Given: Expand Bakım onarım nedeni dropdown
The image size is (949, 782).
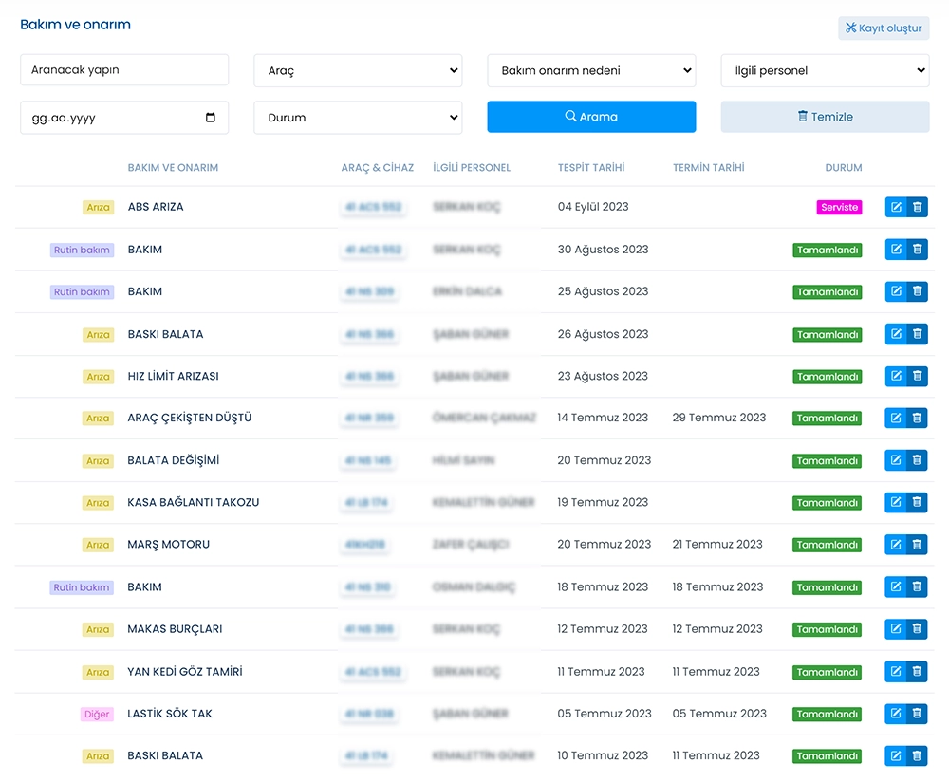Looking at the screenshot, I should tap(591, 70).
